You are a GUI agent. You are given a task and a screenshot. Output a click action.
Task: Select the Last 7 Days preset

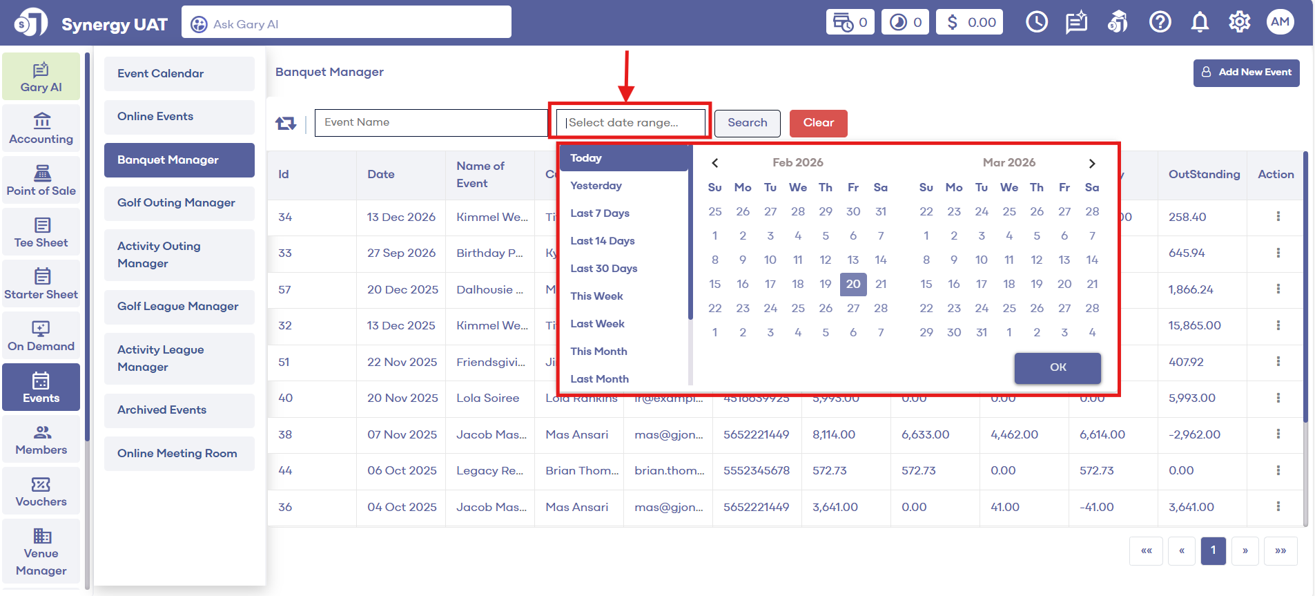pos(600,213)
